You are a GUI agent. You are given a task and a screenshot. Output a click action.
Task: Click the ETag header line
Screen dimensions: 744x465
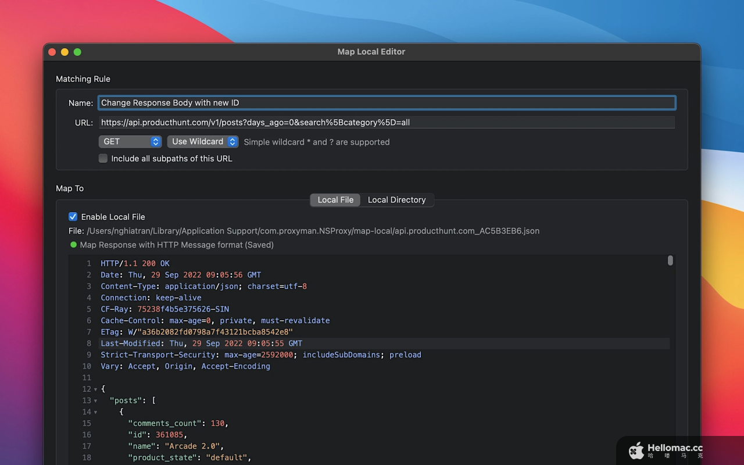click(x=196, y=332)
